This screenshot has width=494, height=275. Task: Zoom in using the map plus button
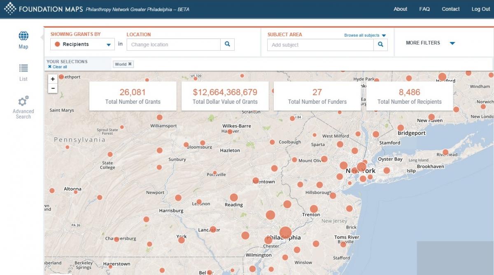tap(52, 78)
